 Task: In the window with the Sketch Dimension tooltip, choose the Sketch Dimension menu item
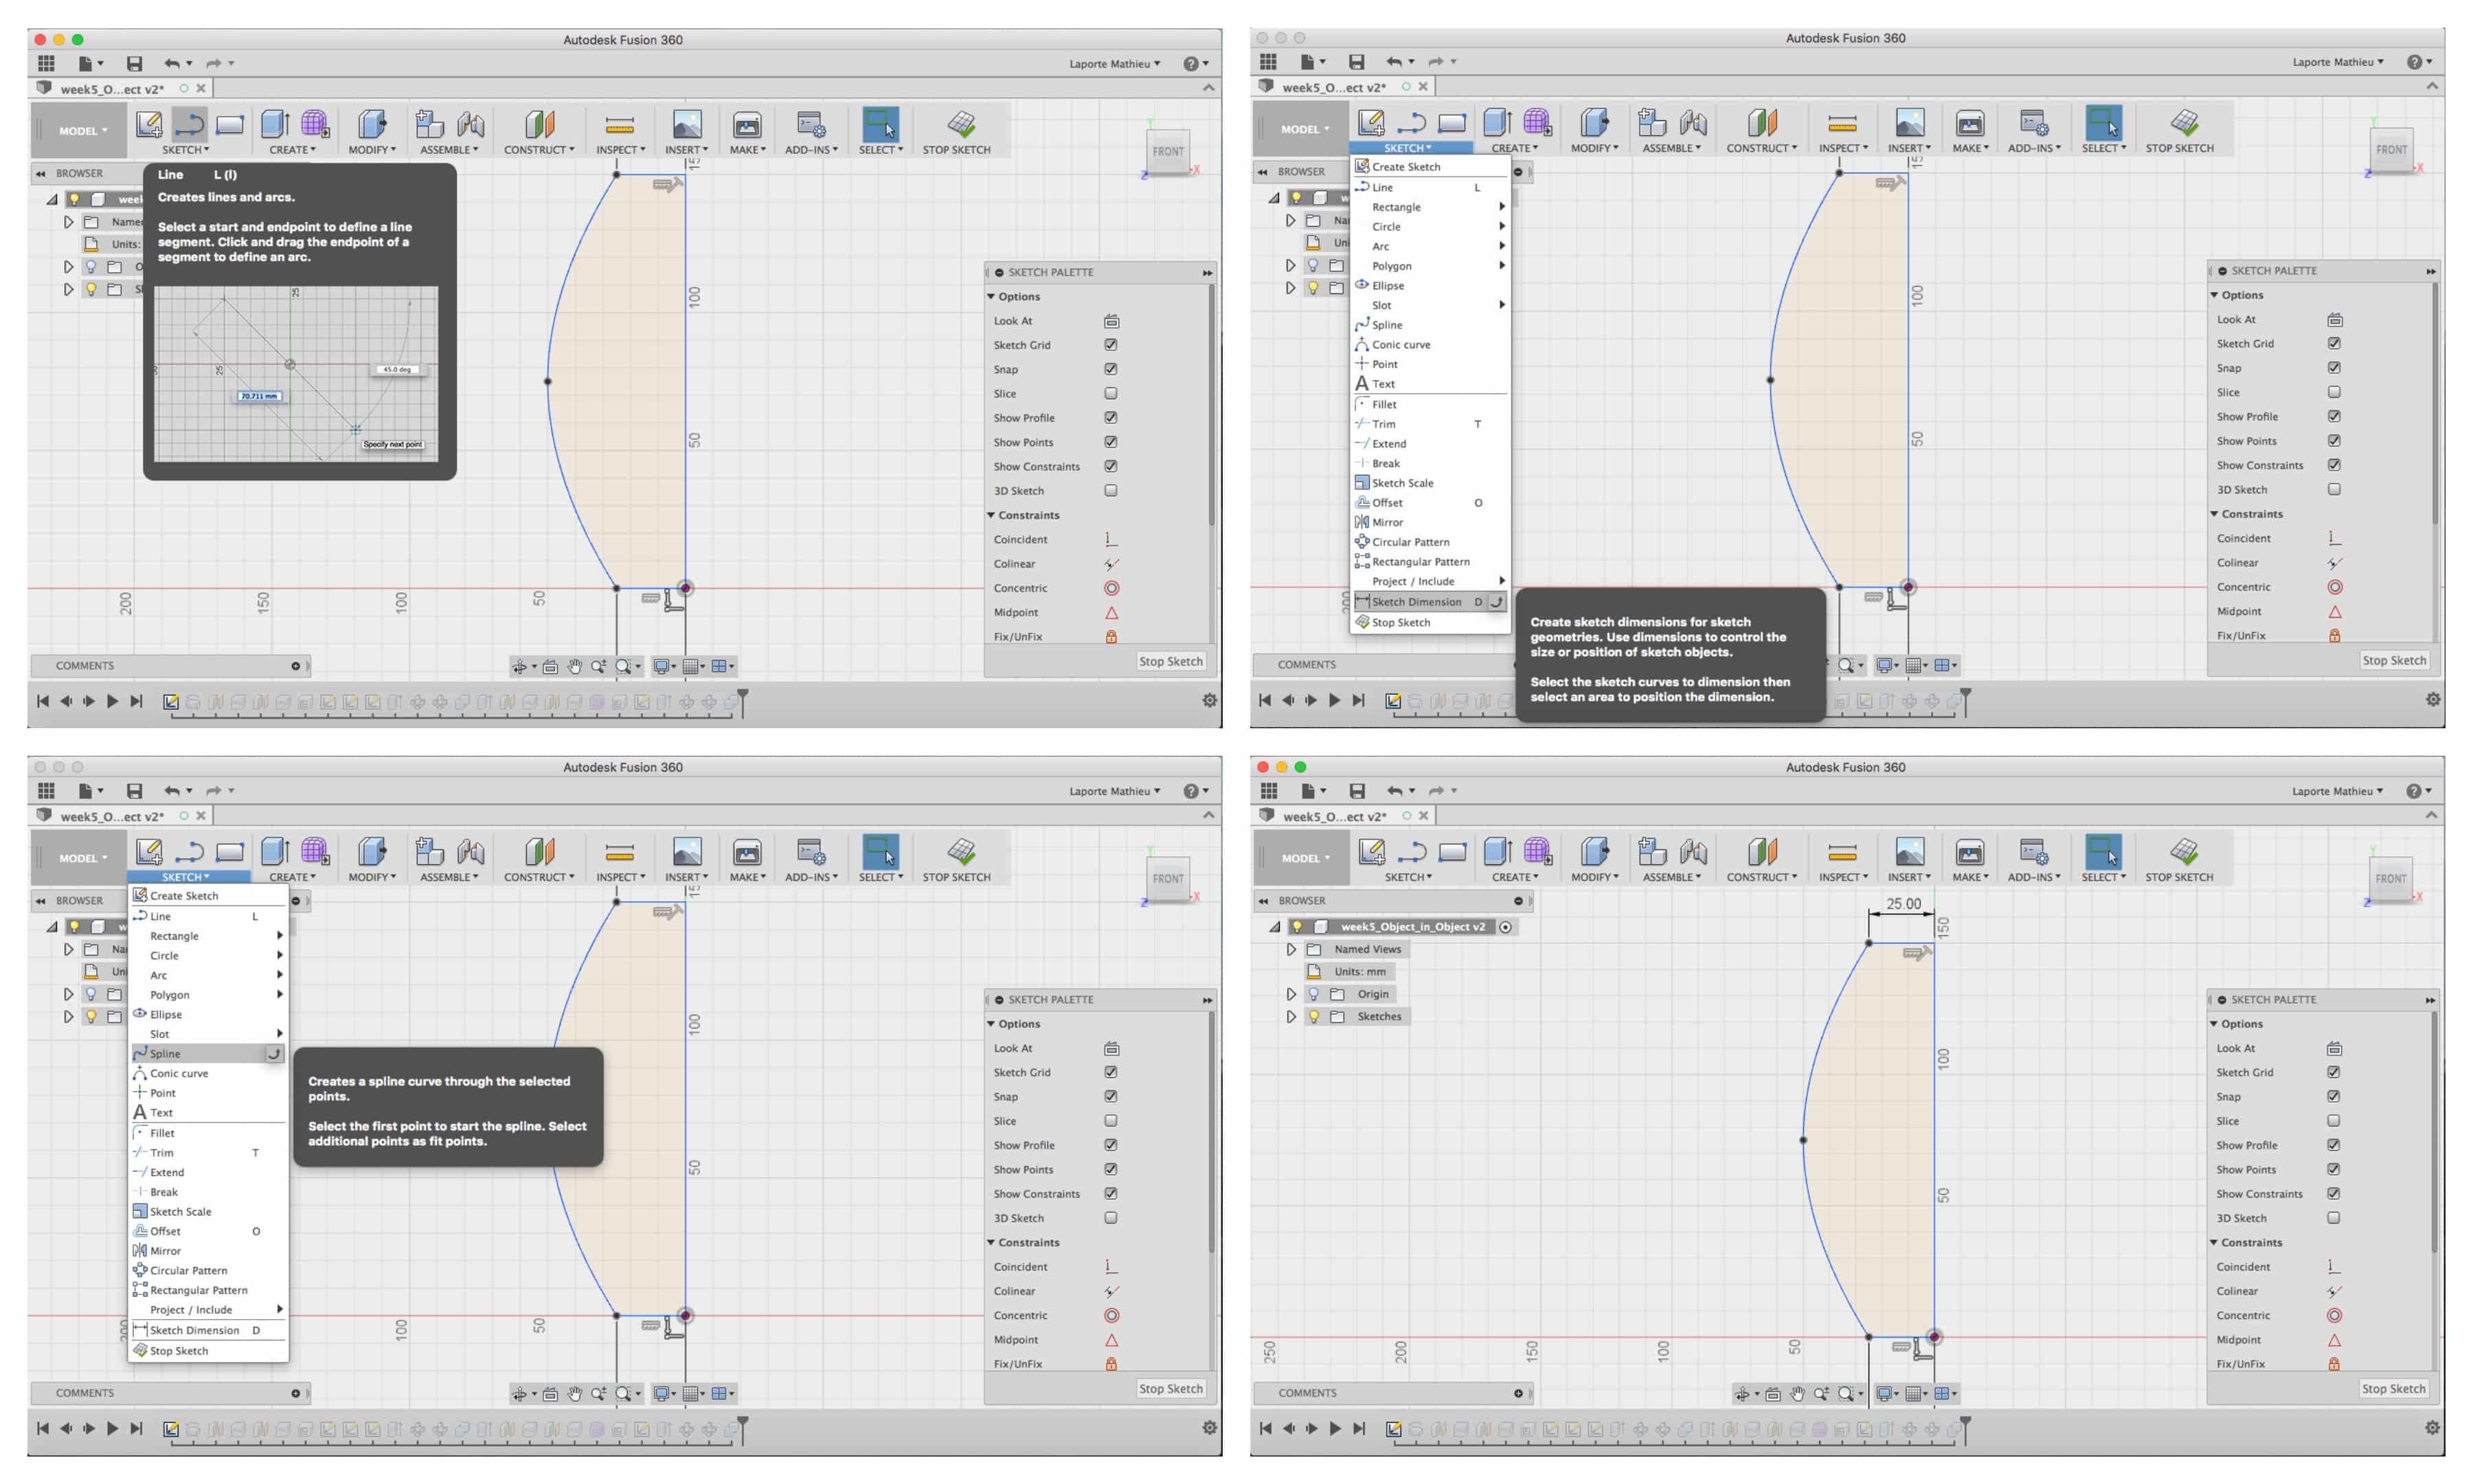[x=1430, y=602]
